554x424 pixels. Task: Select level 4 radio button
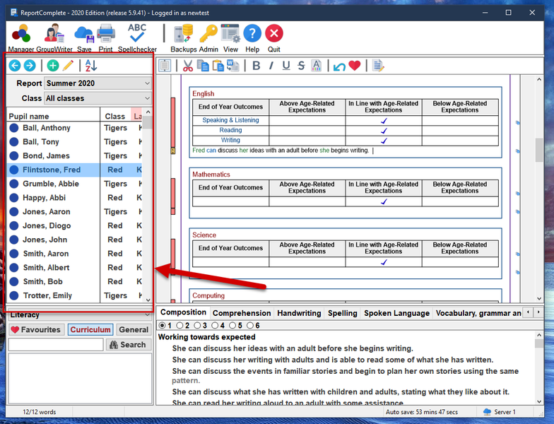[x=215, y=325]
